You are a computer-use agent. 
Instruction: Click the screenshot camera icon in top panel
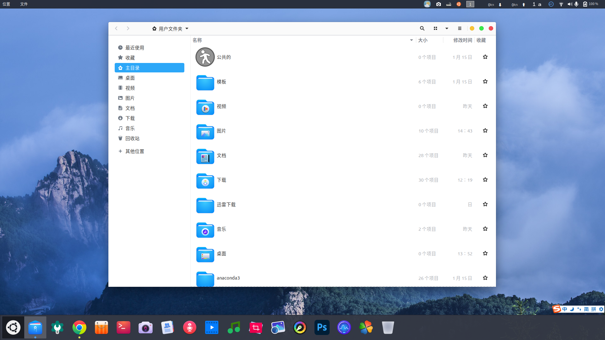(438, 4)
